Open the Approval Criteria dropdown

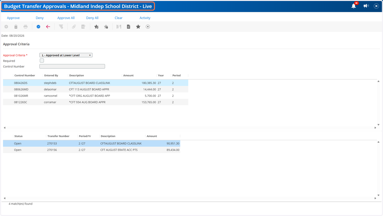[x=66, y=55]
